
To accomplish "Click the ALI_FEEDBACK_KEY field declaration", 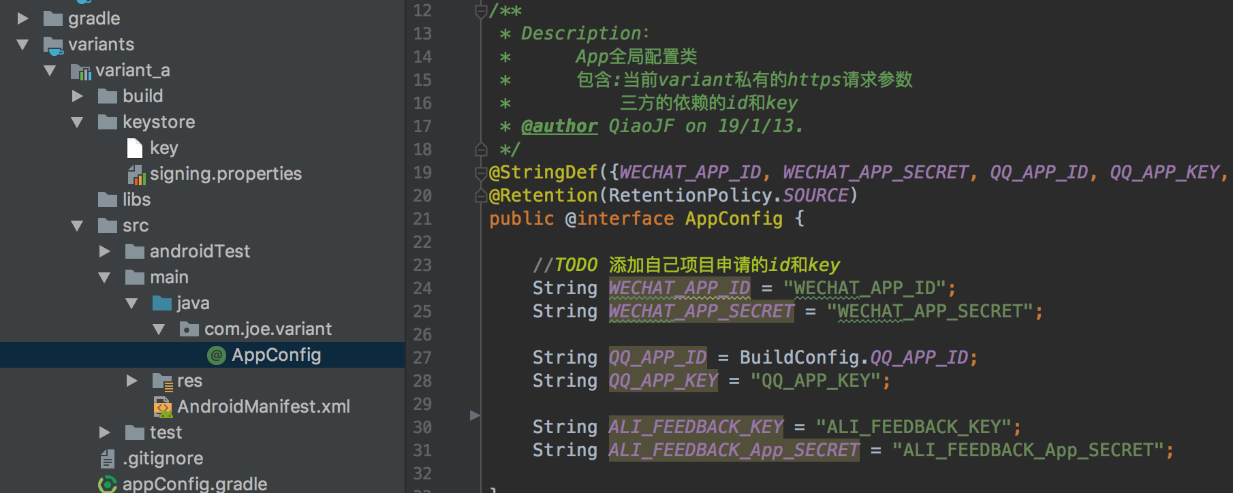I will (x=696, y=427).
